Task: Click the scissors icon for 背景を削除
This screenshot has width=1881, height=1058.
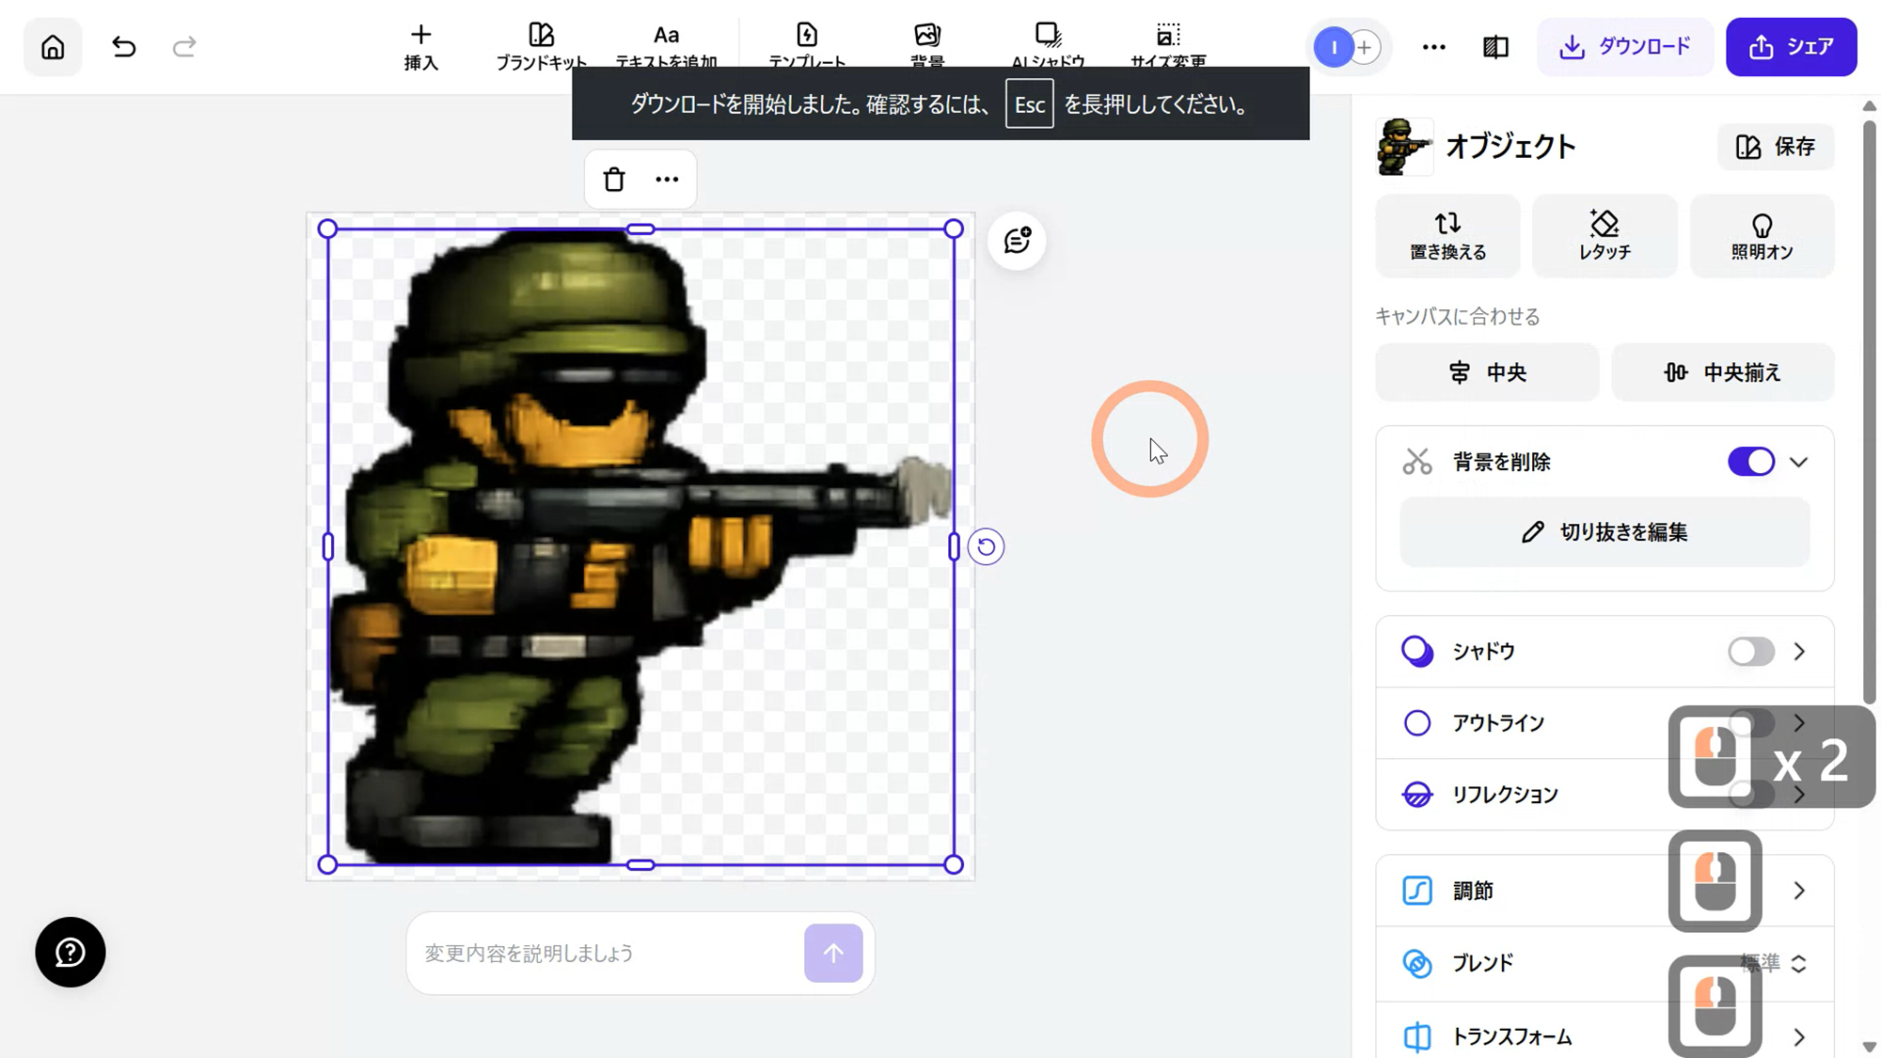Action: [x=1417, y=462]
